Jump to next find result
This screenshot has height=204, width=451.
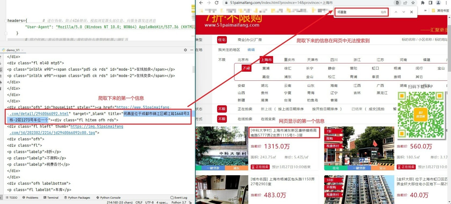[403, 12]
